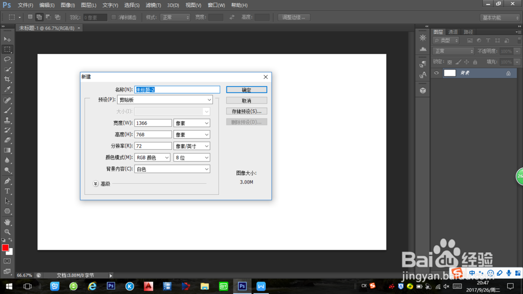This screenshot has width=523, height=294.
Task: Open the 窗口(W) menu
Action: coord(216,5)
